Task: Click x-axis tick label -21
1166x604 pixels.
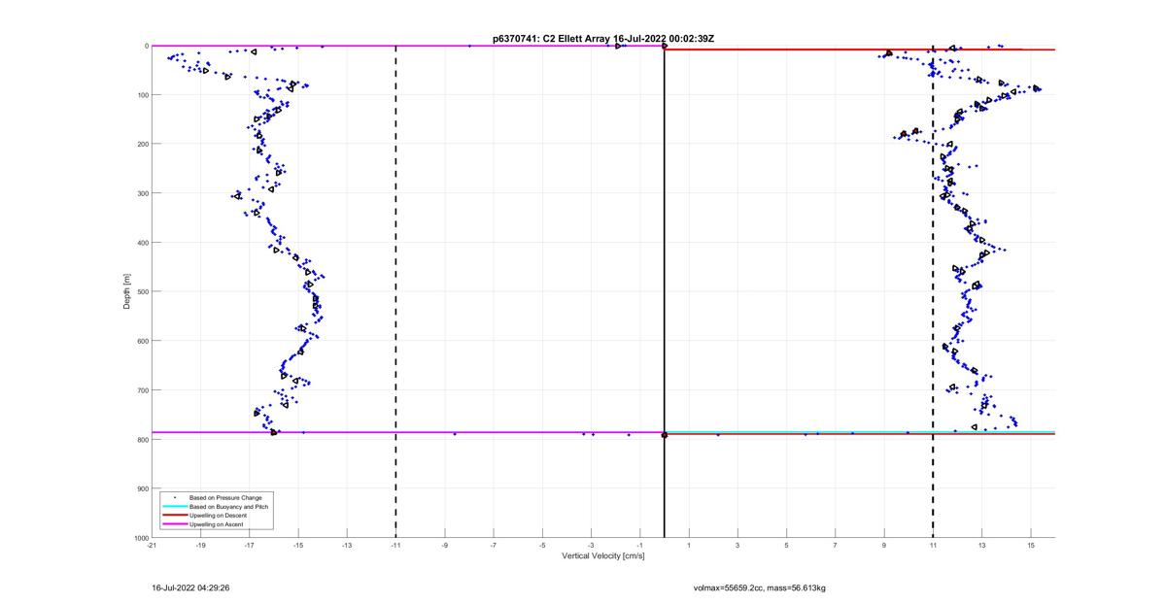Action: 152,545
